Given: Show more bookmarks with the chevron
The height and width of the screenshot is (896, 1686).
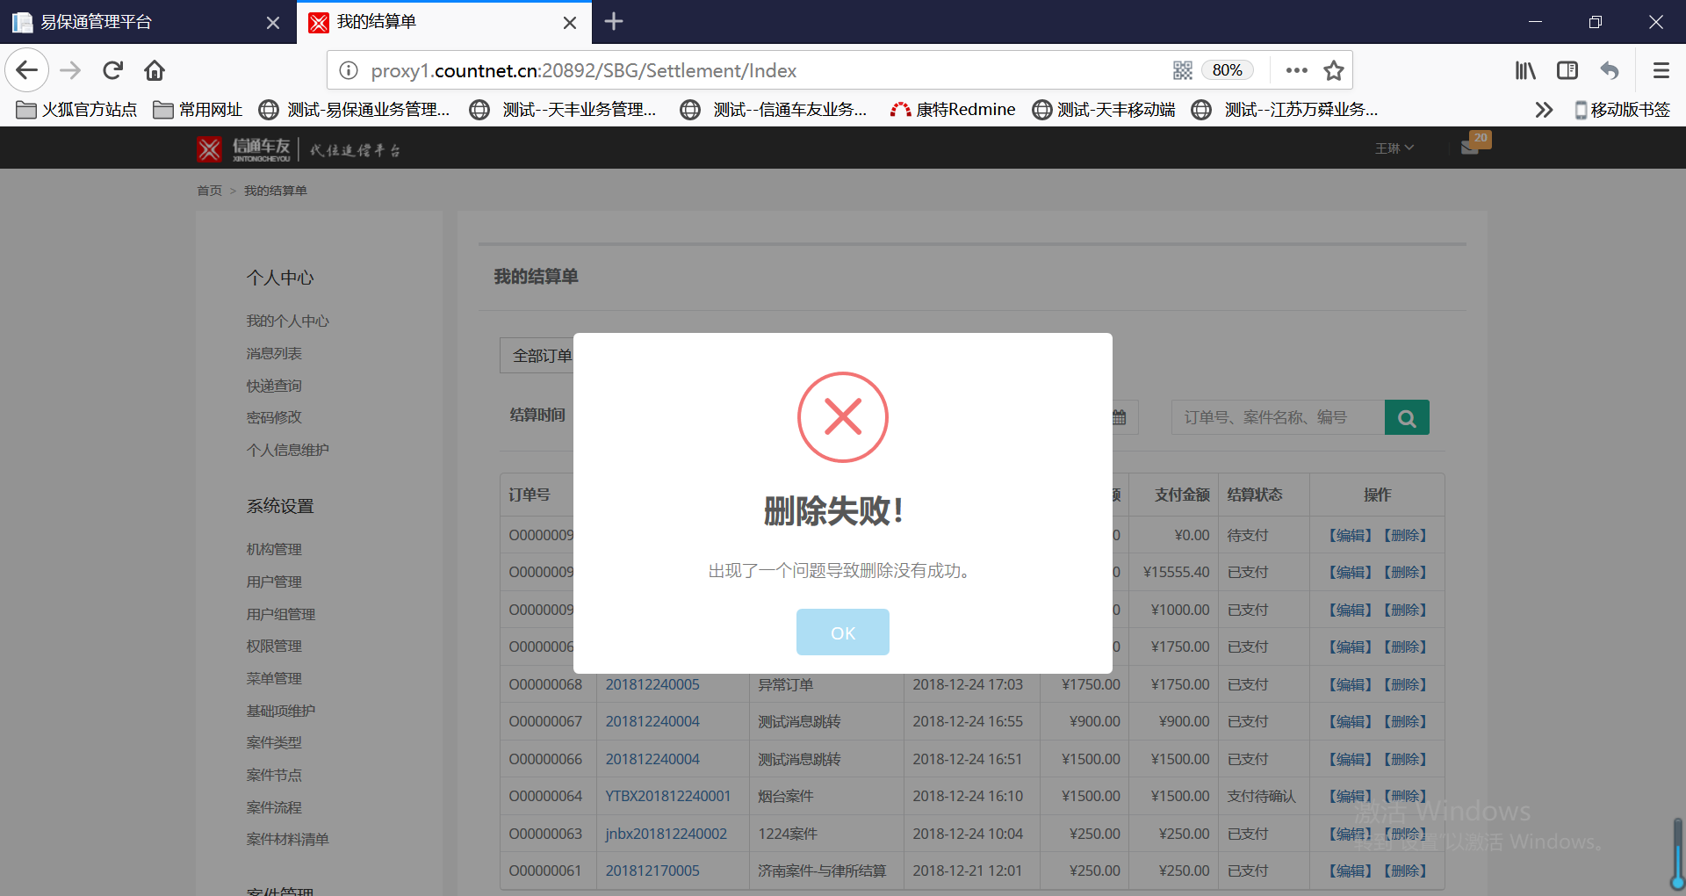Looking at the screenshot, I should (x=1544, y=110).
